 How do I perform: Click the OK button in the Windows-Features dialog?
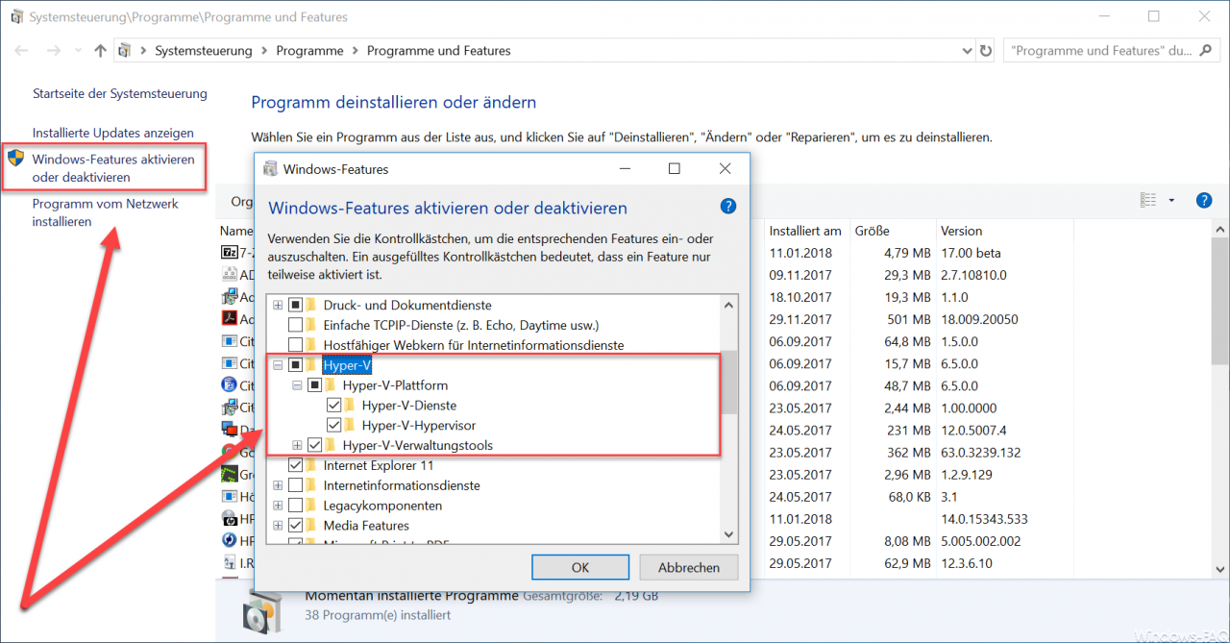(579, 566)
